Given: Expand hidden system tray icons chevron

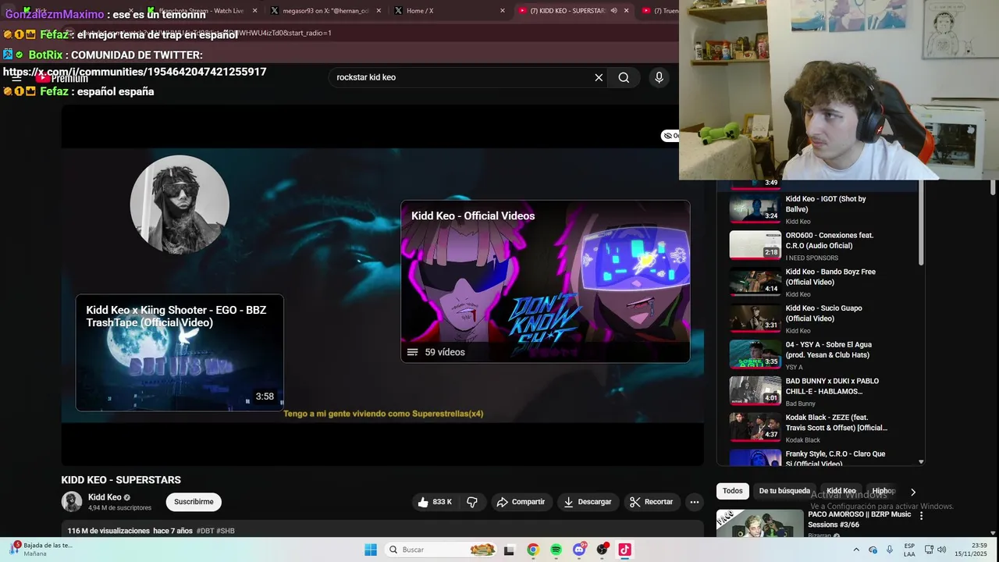Looking at the screenshot, I should pyautogui.click(x=857, y=550).
